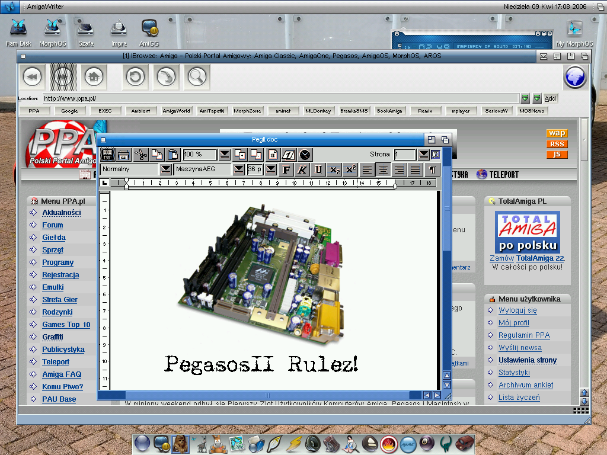The image size is (607, 455).
Task: Open the Google bookmark button
Action: click(x=70, y=111)
